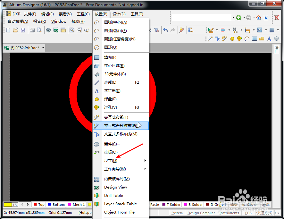The image size is (284, 219).
Task: Click the yellow current layer color swatch
Action: [x=8, y=205]
